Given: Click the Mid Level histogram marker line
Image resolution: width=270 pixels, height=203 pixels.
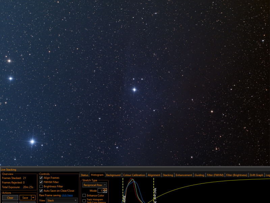Looking at the screenshot, I should [x=154, y=191].
